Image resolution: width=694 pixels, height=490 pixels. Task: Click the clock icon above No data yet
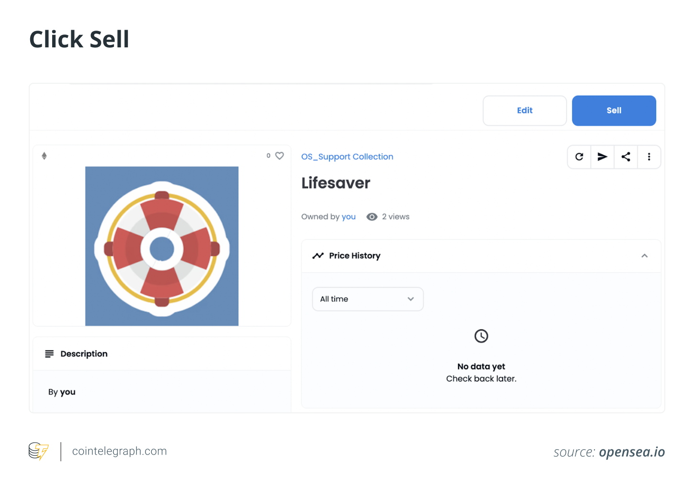tap(481, 336)
